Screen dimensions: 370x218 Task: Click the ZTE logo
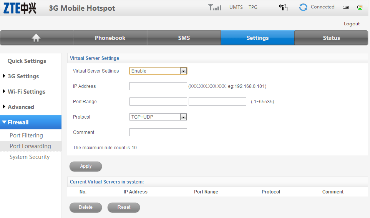pyautogui.click(x=20, y=8)
